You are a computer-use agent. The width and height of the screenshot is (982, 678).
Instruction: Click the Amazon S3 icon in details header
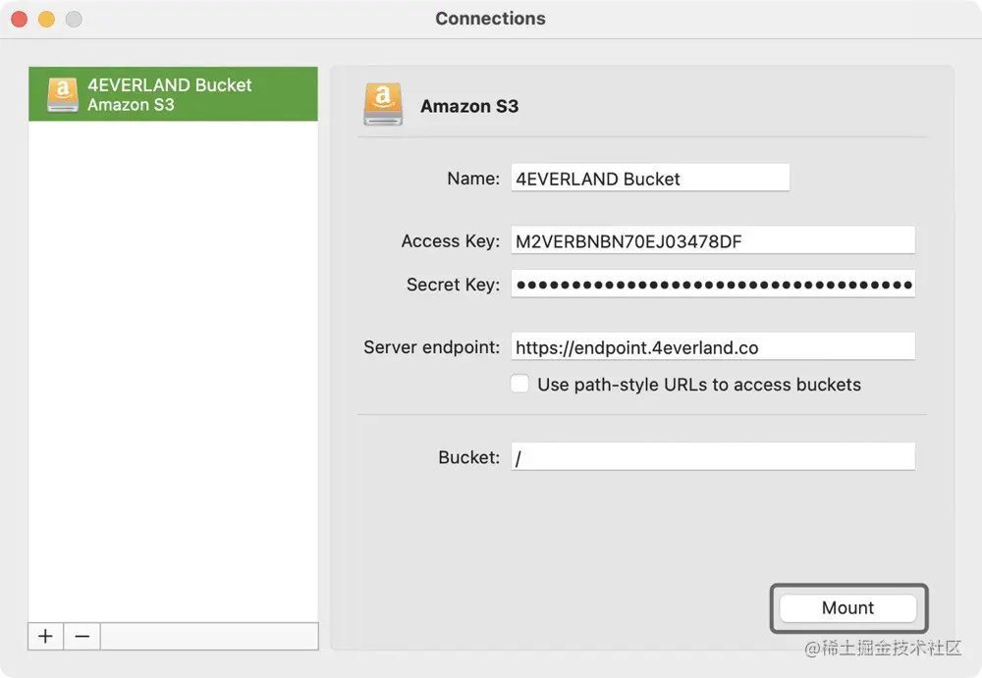[x=383, y=104]
